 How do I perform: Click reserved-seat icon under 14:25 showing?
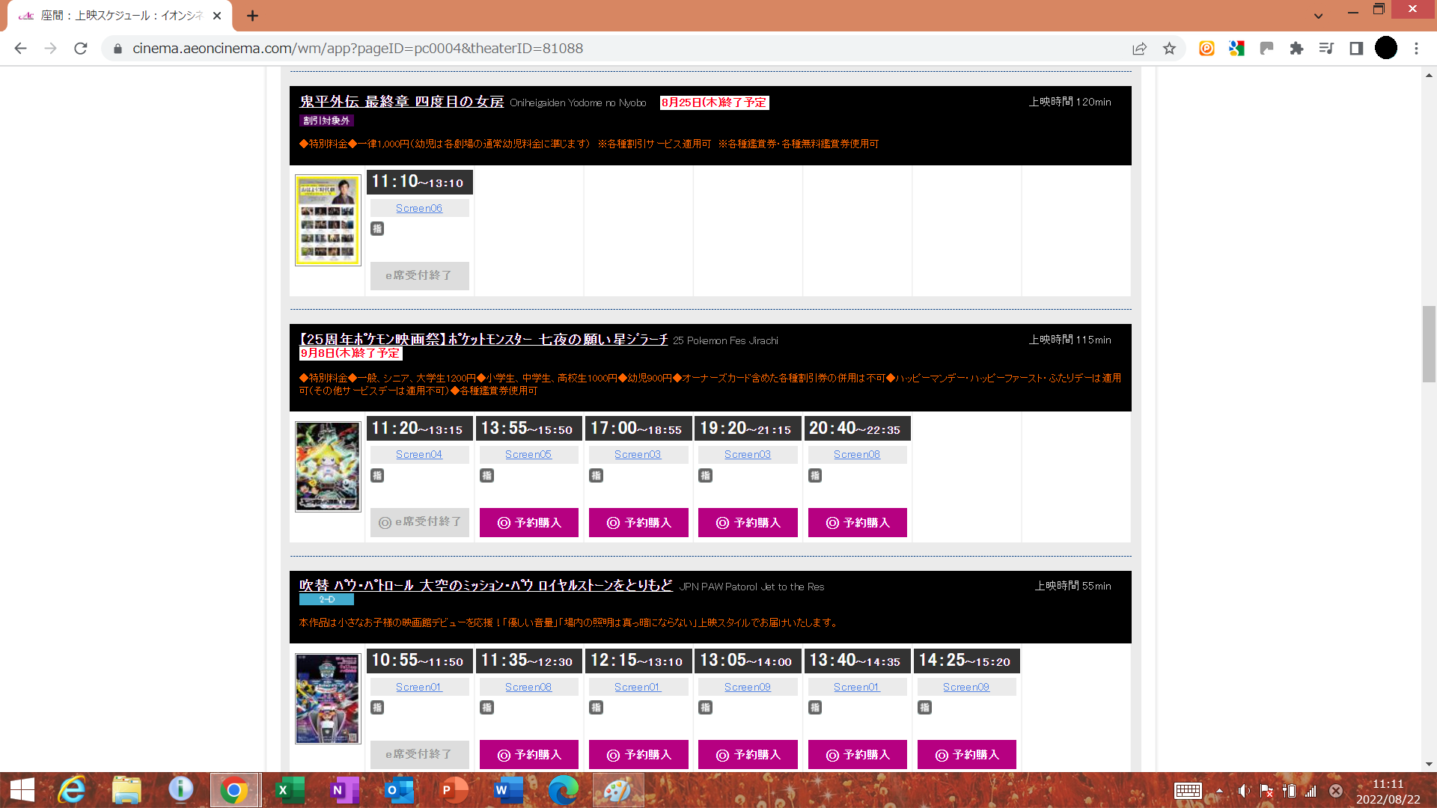coord(925,708)
